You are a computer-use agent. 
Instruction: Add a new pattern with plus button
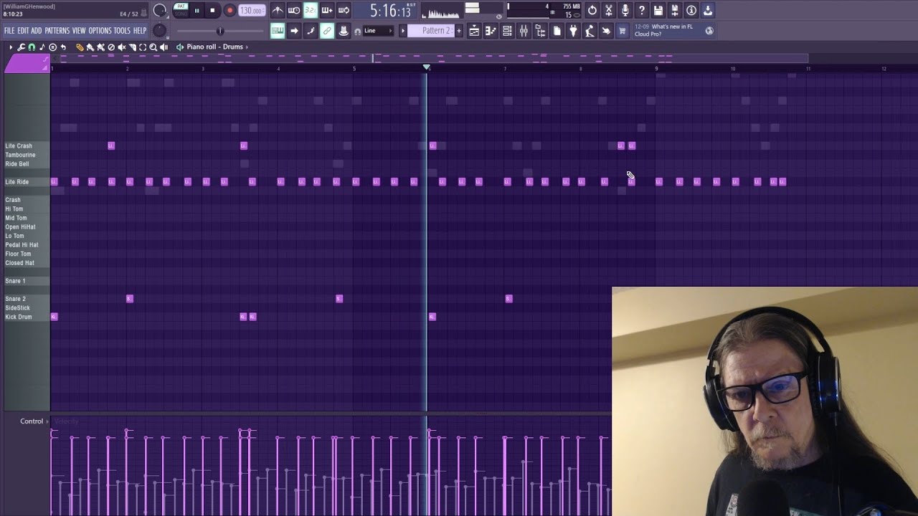pos(459,31)
